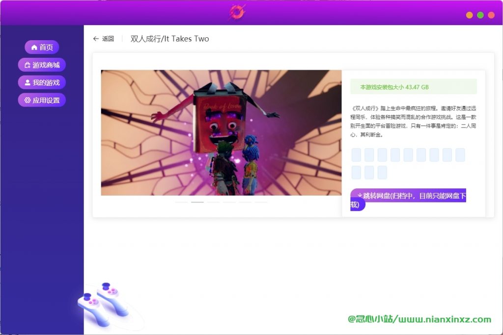This screenshot has height=335, width=503.
Task: Select the active second carousel indicator
Action: pos(197,202)
